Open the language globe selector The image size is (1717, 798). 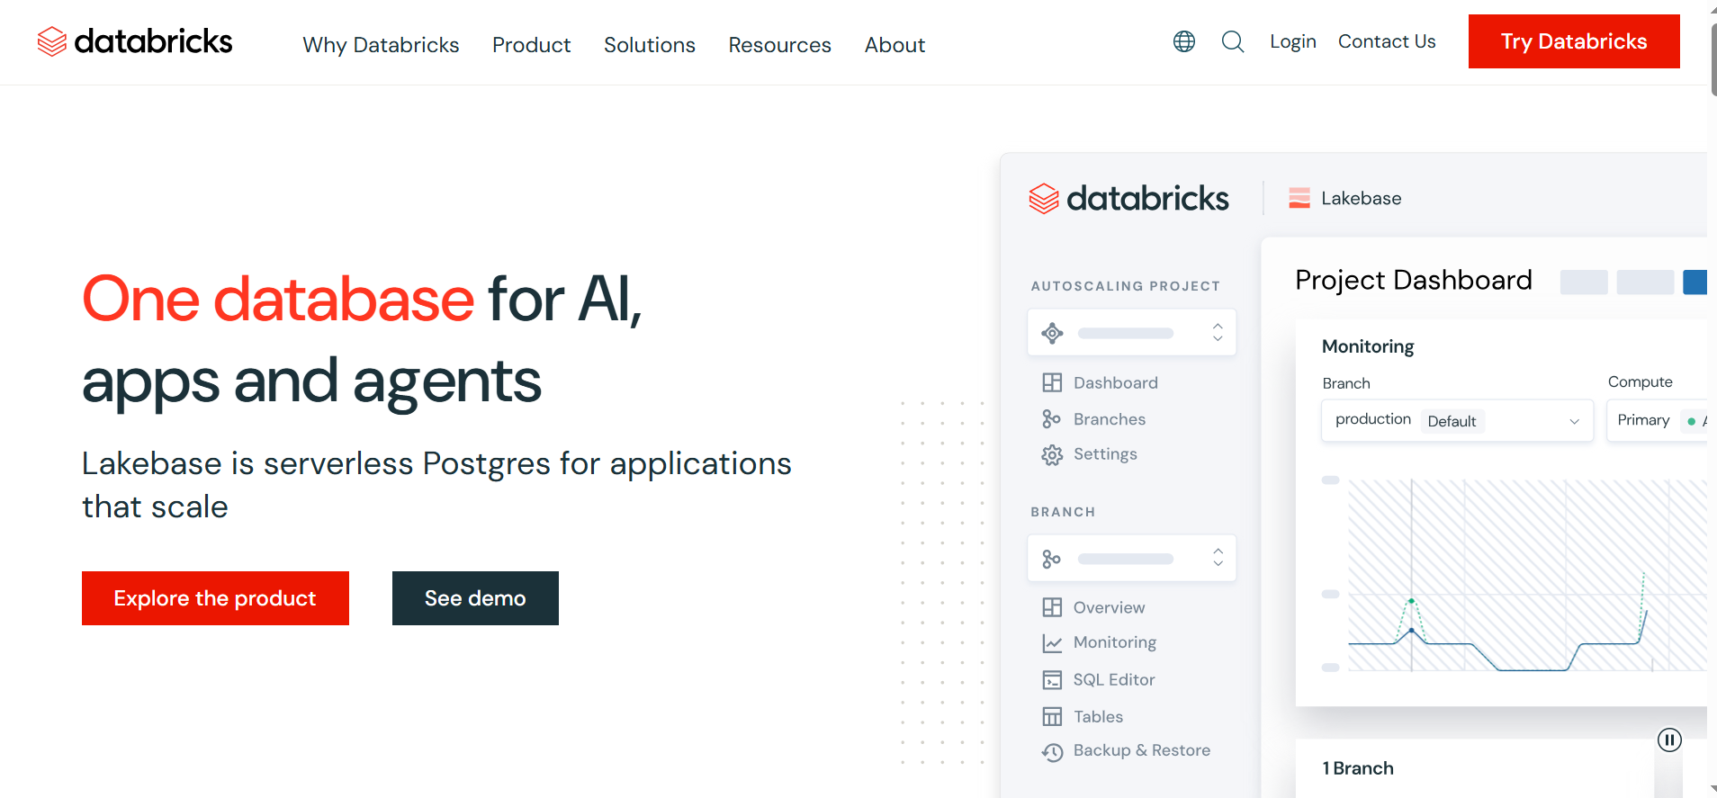1184,41
